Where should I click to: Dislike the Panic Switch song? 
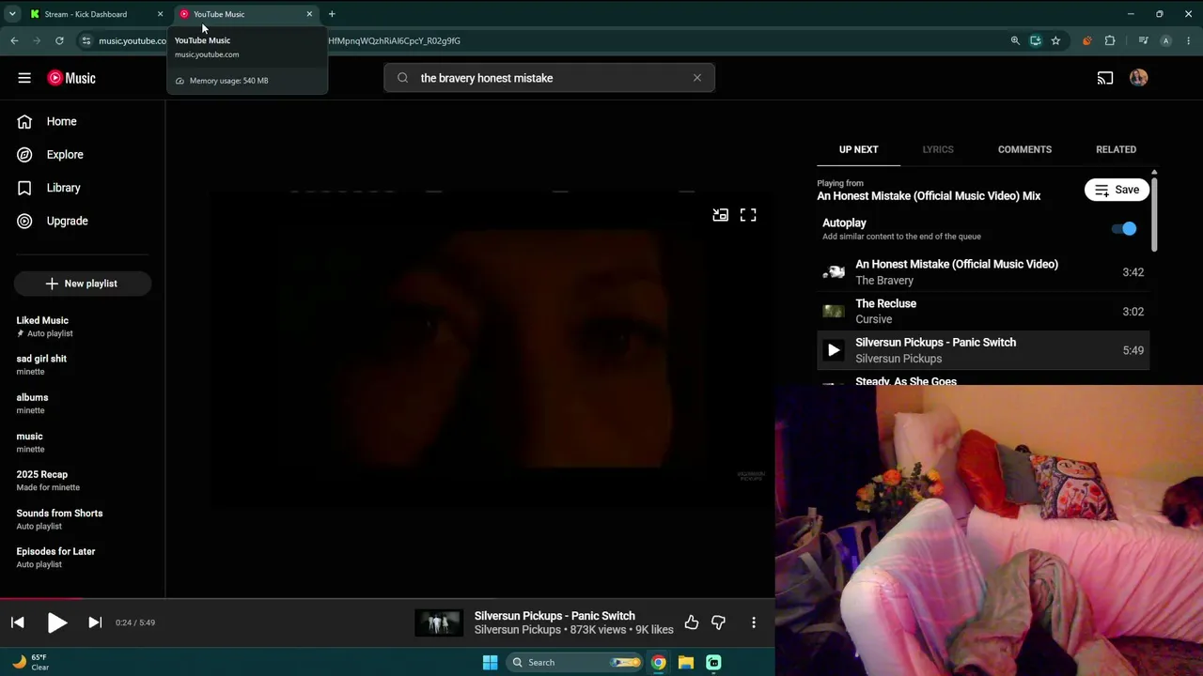718,622
